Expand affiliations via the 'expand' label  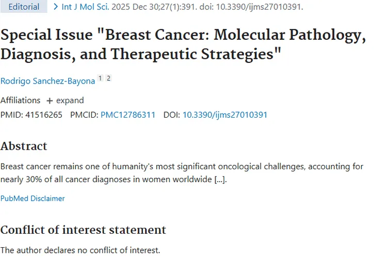pos(70,101)
